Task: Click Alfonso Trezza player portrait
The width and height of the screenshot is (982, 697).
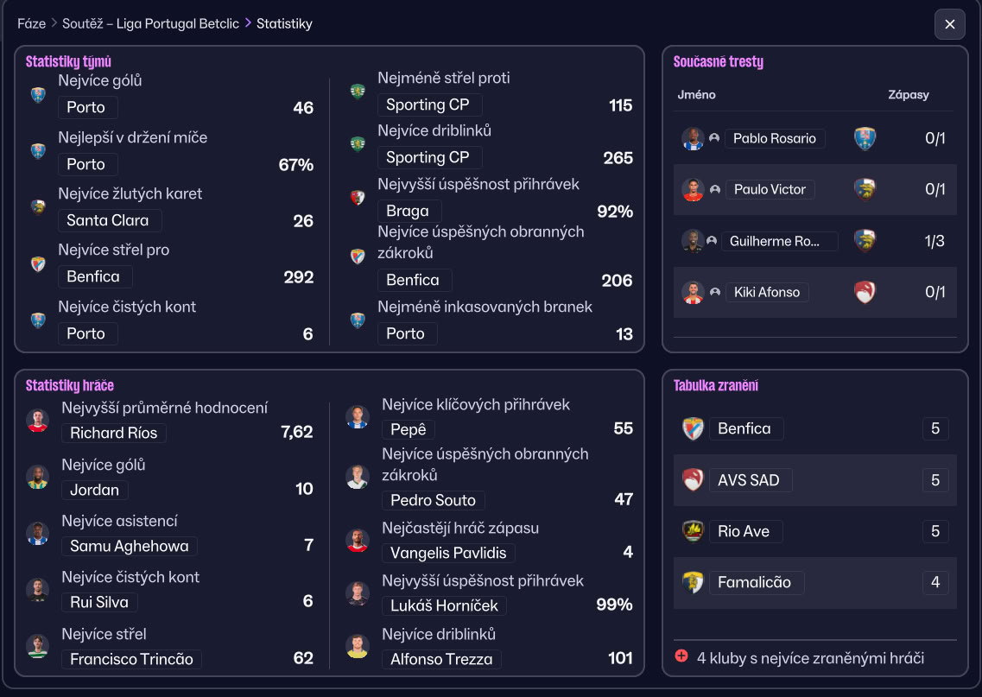Action: tap(358, 646)
